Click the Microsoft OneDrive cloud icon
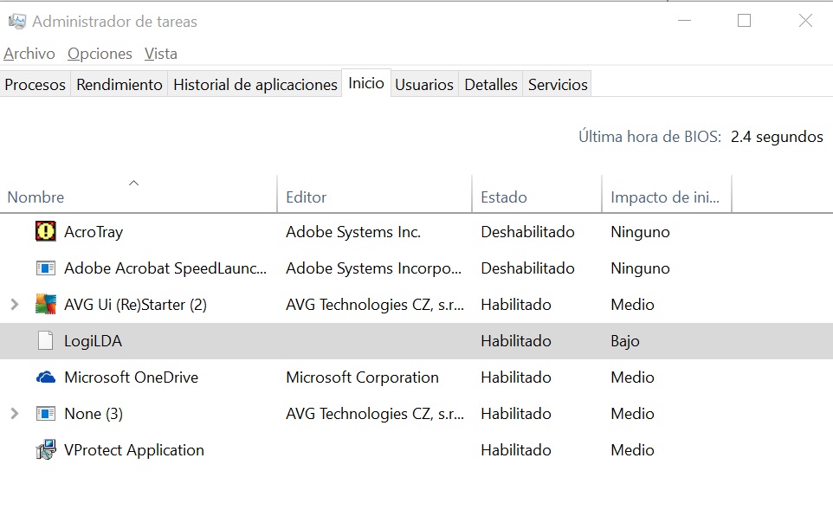 pos(45,377)
